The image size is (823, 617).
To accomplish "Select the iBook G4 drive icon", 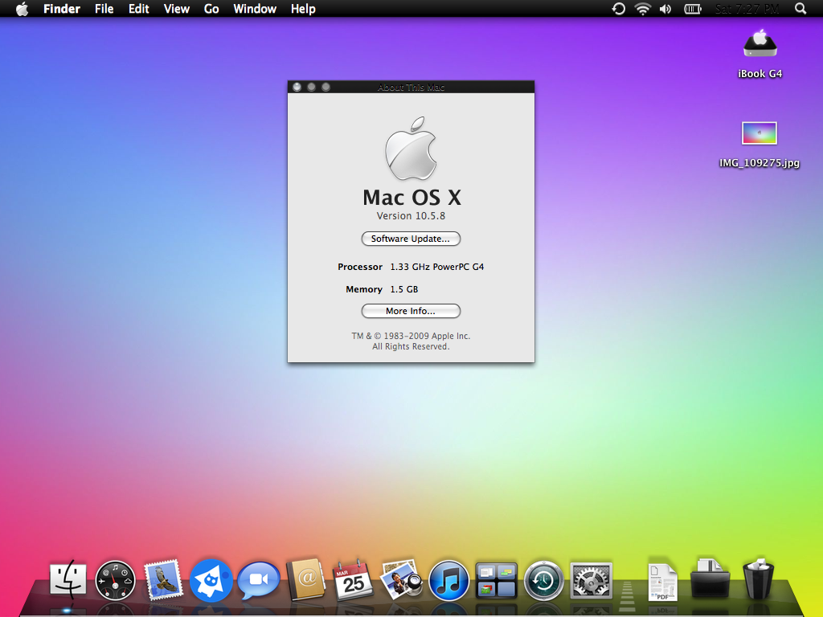I will coord(760,43).
